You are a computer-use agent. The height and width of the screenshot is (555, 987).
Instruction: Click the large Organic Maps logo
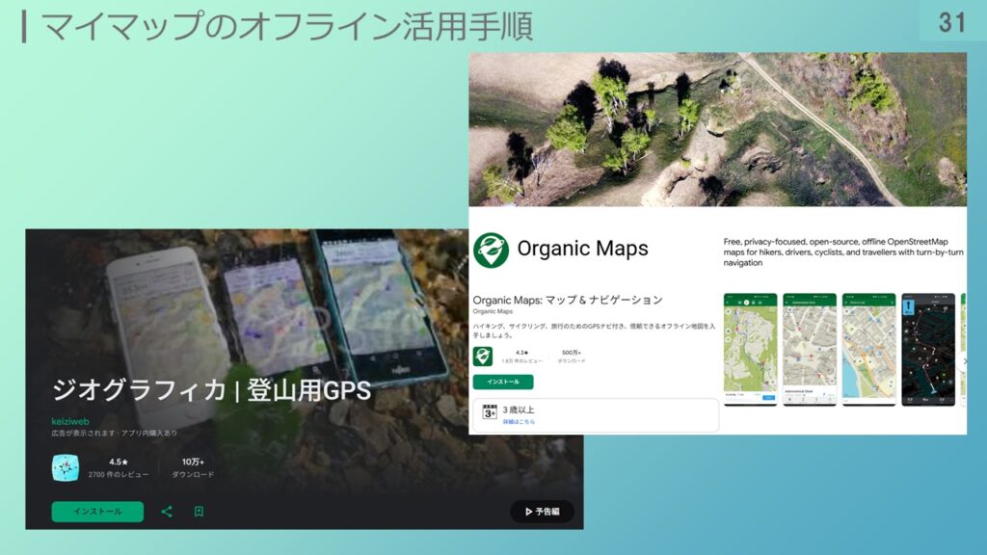491,250
